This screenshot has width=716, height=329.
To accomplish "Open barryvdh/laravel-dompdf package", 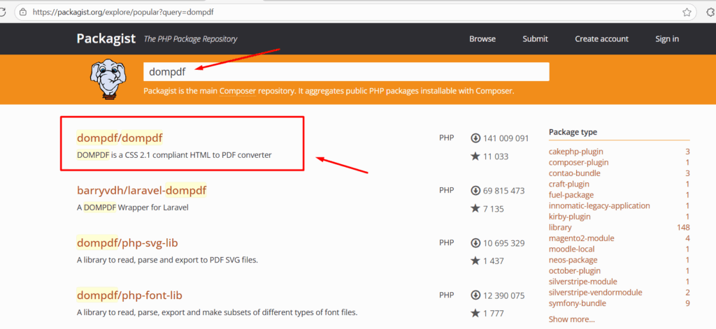I will (x=141, y=191).
